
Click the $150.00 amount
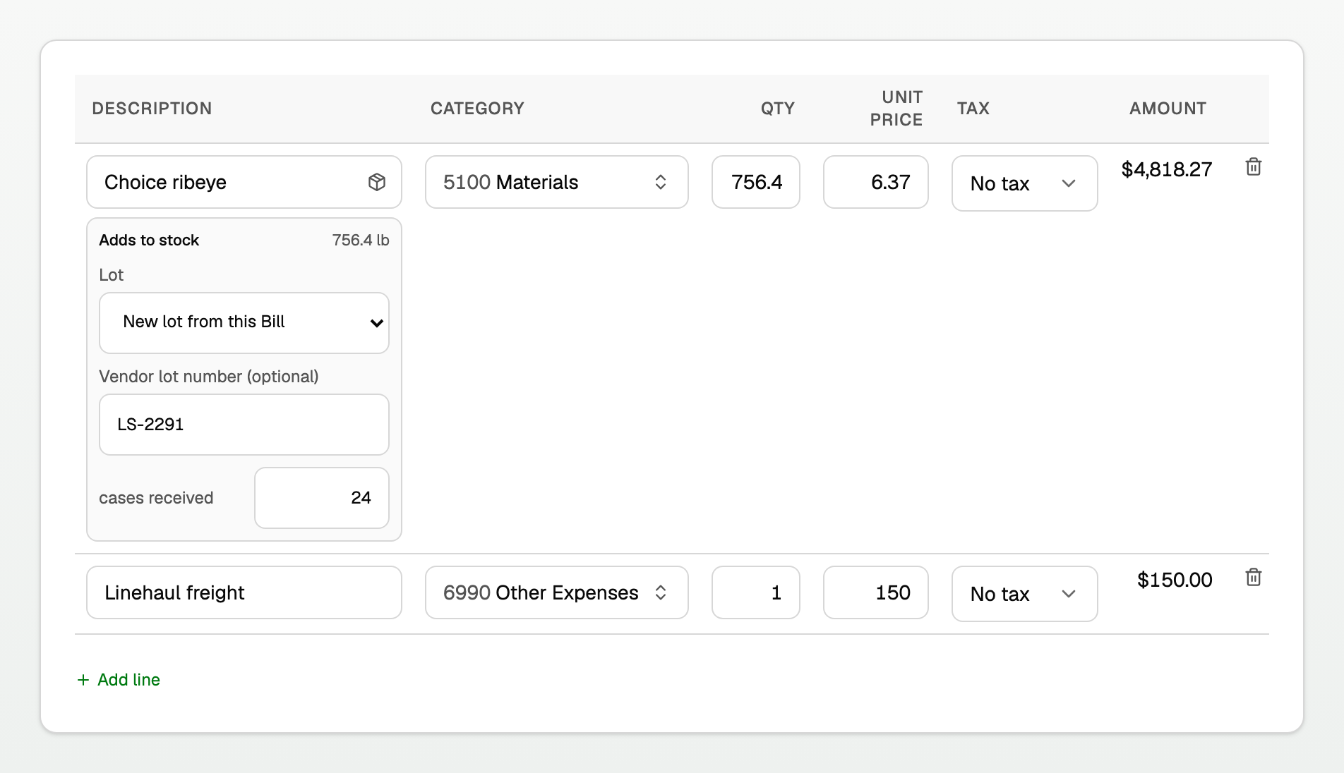coord(1175,580)
